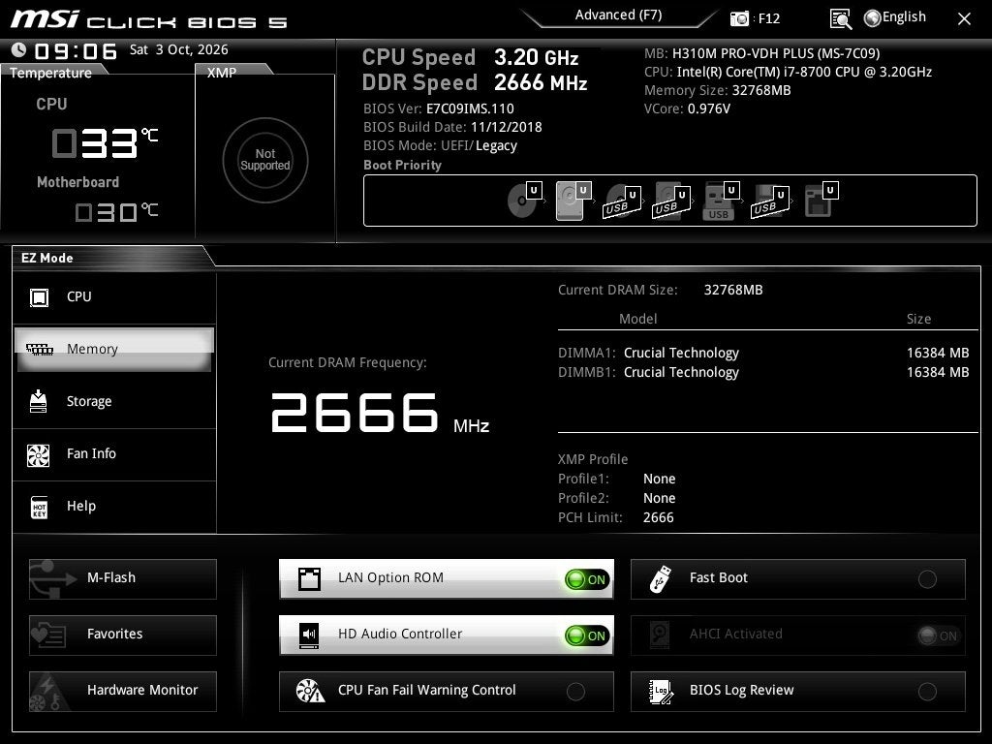The height and width of the screenshot is (744, 992).
Task: Click the BIOS Ver E7C09IMS.110 text
Action: [x=439, y=108]
